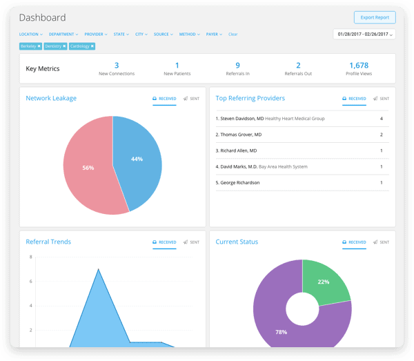This screenshot has height=361, width=414.
Task: Select Sent tab in Network Leakage
Action: point(191,99)
